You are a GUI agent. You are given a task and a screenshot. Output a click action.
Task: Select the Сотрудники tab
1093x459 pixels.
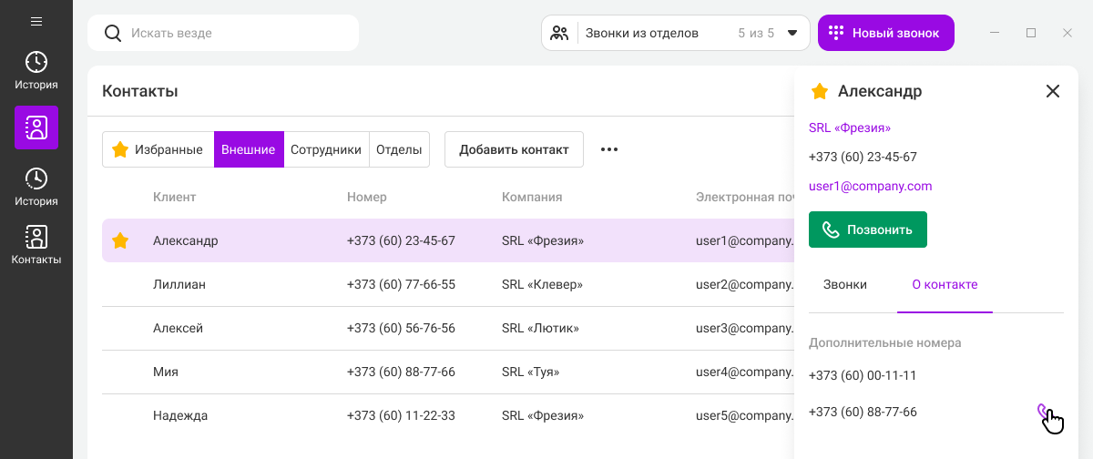tap(326, 149)
